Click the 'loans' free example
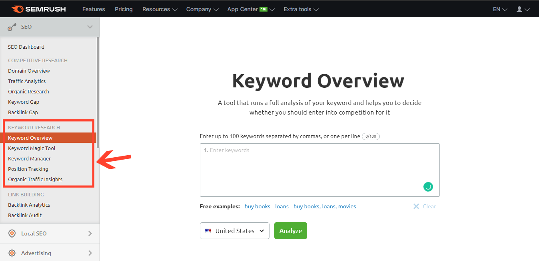The height and width of the screenshot is (261, 539). [282, 206]
